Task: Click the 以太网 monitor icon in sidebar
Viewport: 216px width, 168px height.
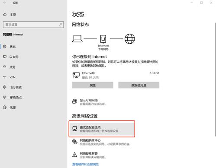Action: (5, 57)
